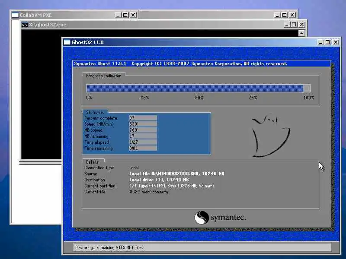
Task: Click the Current file menuicons.cfg entry
Action: coord(149,192)
